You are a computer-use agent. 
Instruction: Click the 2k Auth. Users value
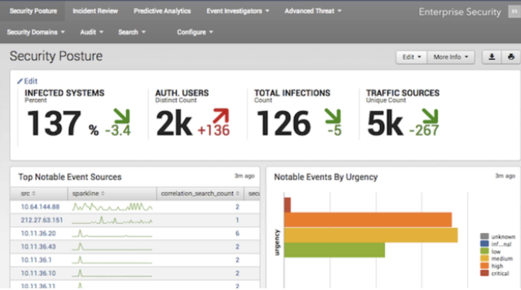[x=174, y=123]
